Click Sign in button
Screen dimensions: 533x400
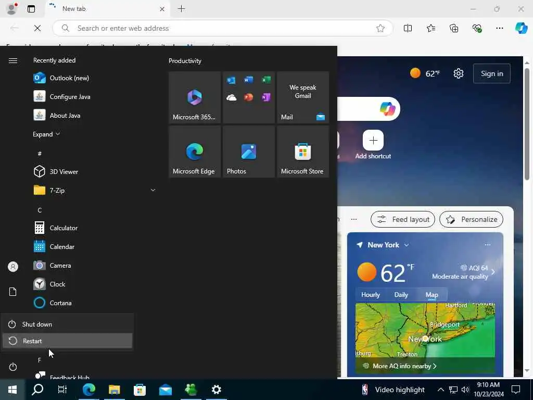[491, 73]
